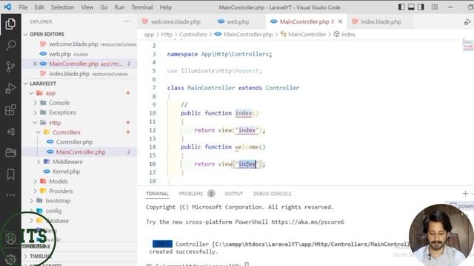Open welcome.blade.php in Open Editors list
474x266 pixels.
(80, 44)
